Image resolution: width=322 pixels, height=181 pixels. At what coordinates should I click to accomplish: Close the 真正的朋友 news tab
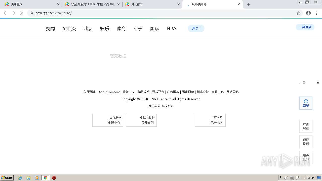tap(118, 4)
